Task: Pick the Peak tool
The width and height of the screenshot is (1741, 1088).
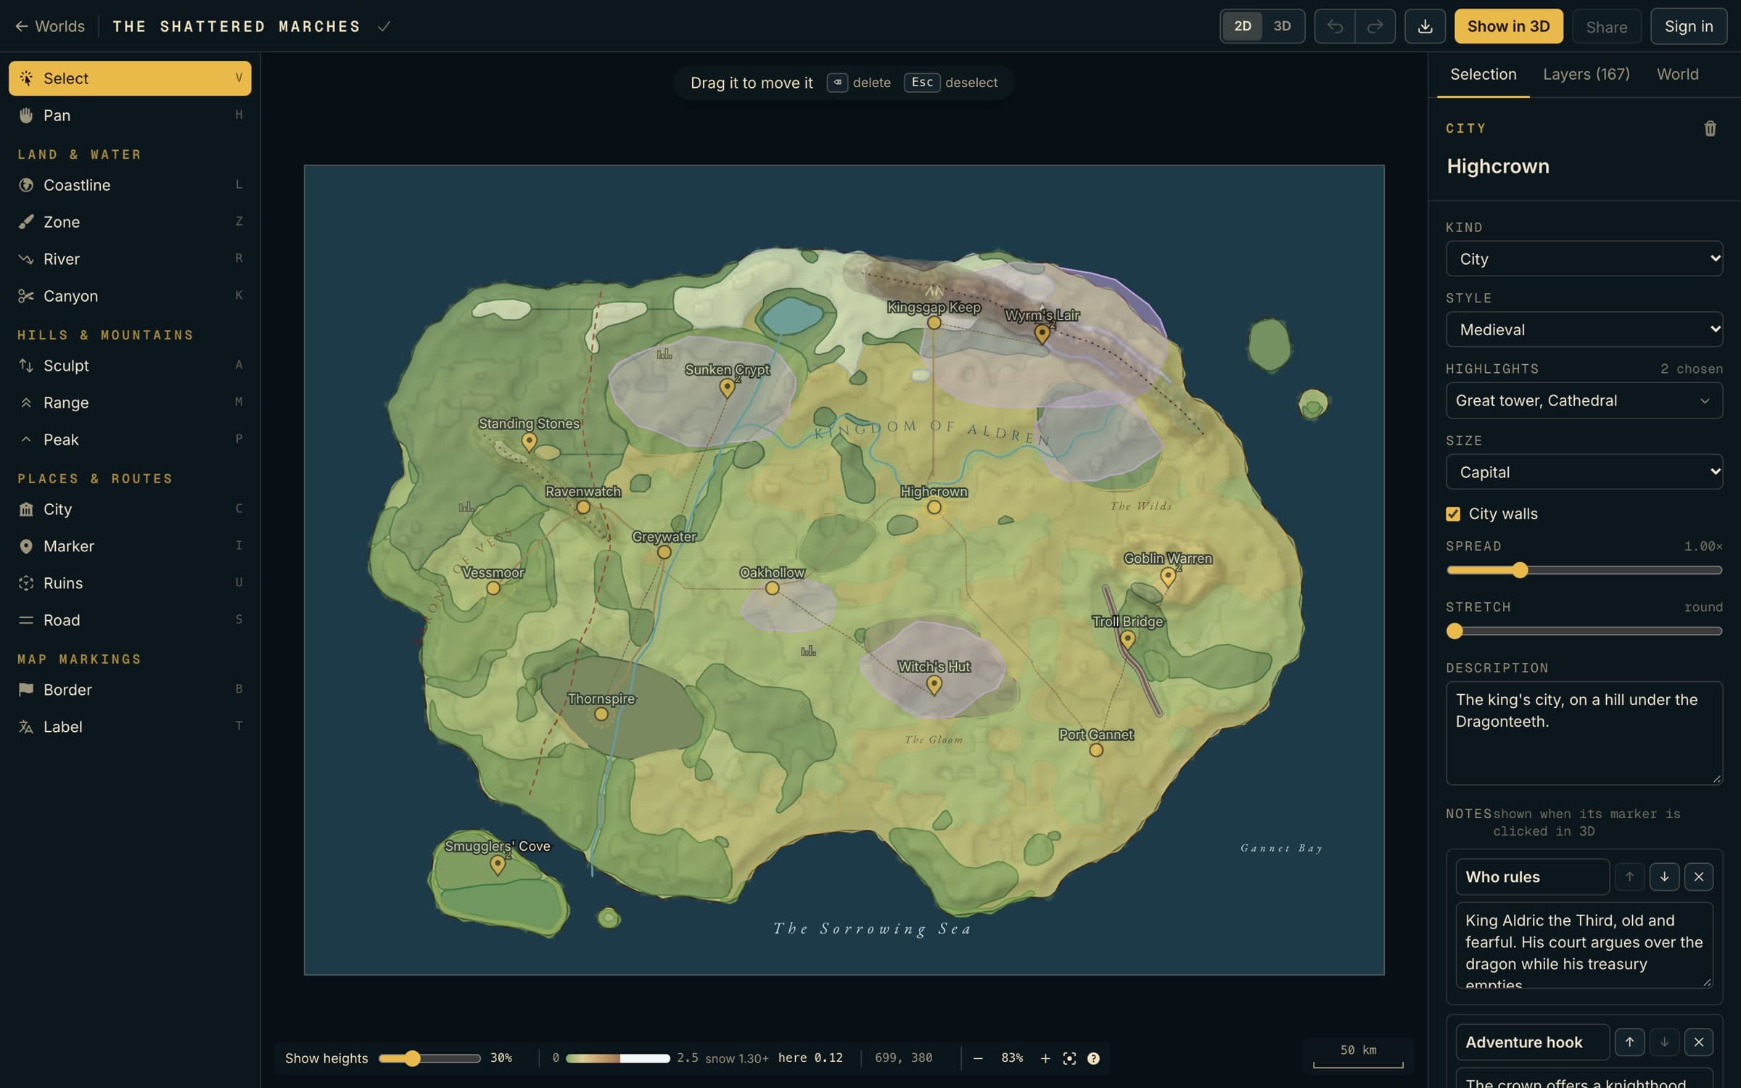Action: pos(130,440)
